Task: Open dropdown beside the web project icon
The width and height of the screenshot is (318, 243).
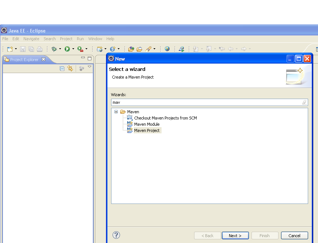Action: [106, 49]
